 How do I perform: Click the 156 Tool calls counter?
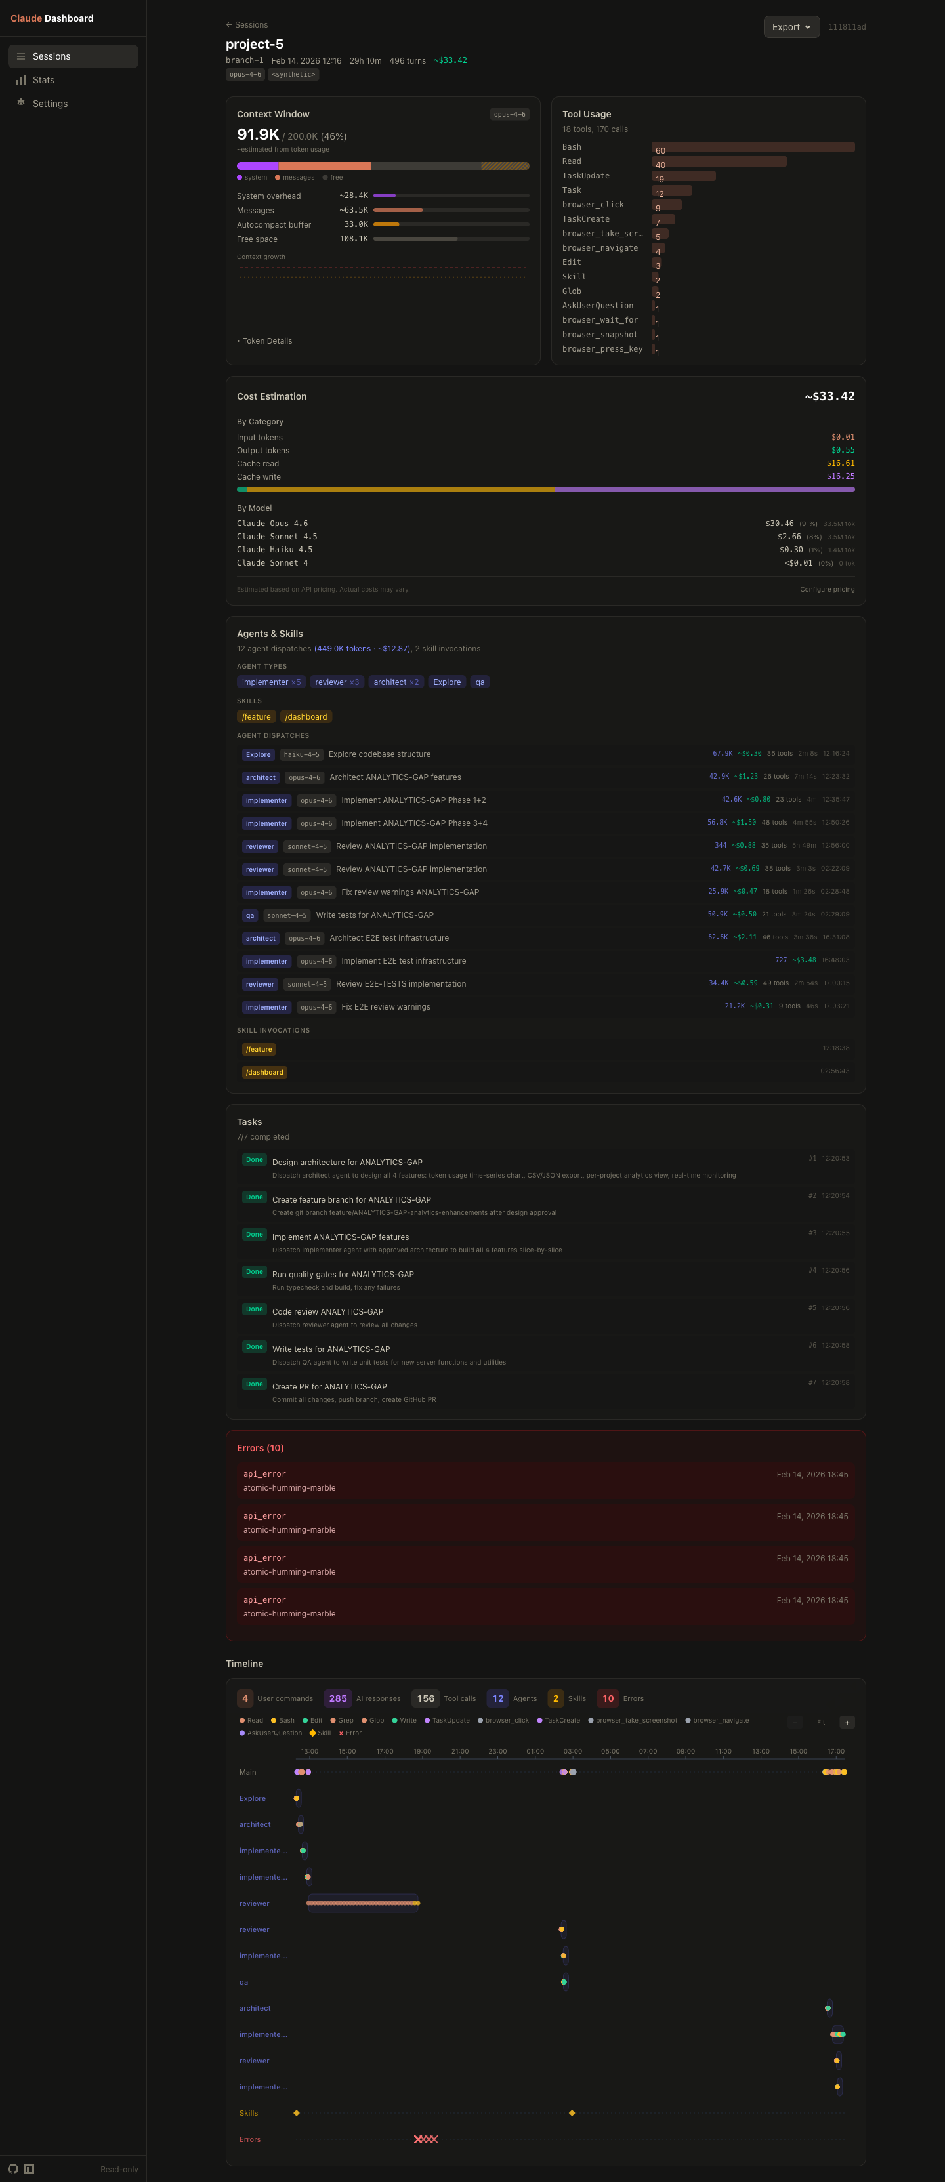(x=443, y=1698)
